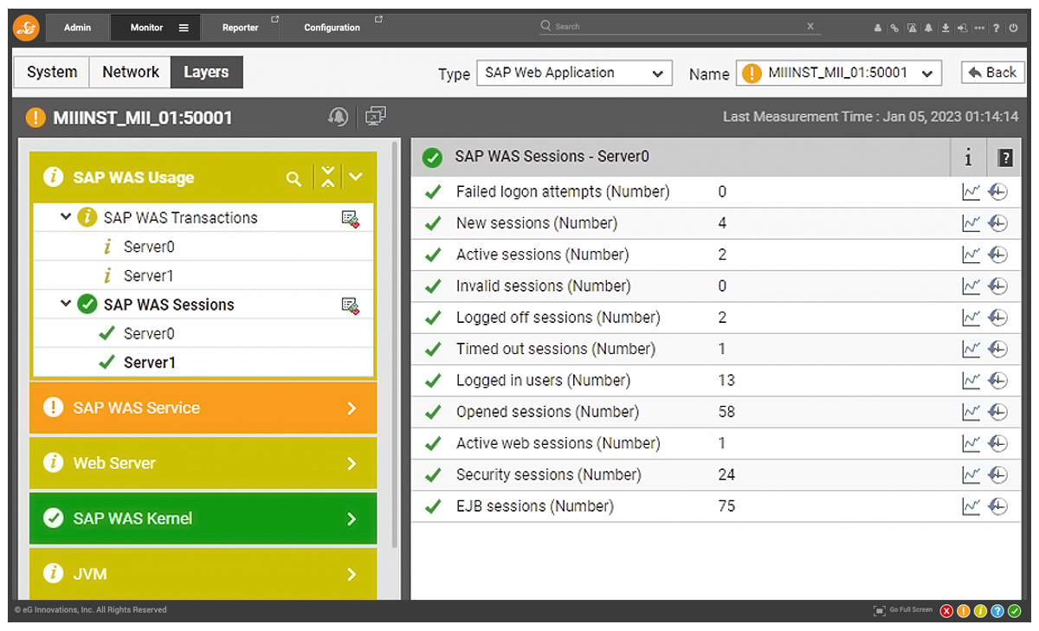Select Server0 under SAP WAS Transactions
Screen dimensions: 1039x631
tap(149, 247)
